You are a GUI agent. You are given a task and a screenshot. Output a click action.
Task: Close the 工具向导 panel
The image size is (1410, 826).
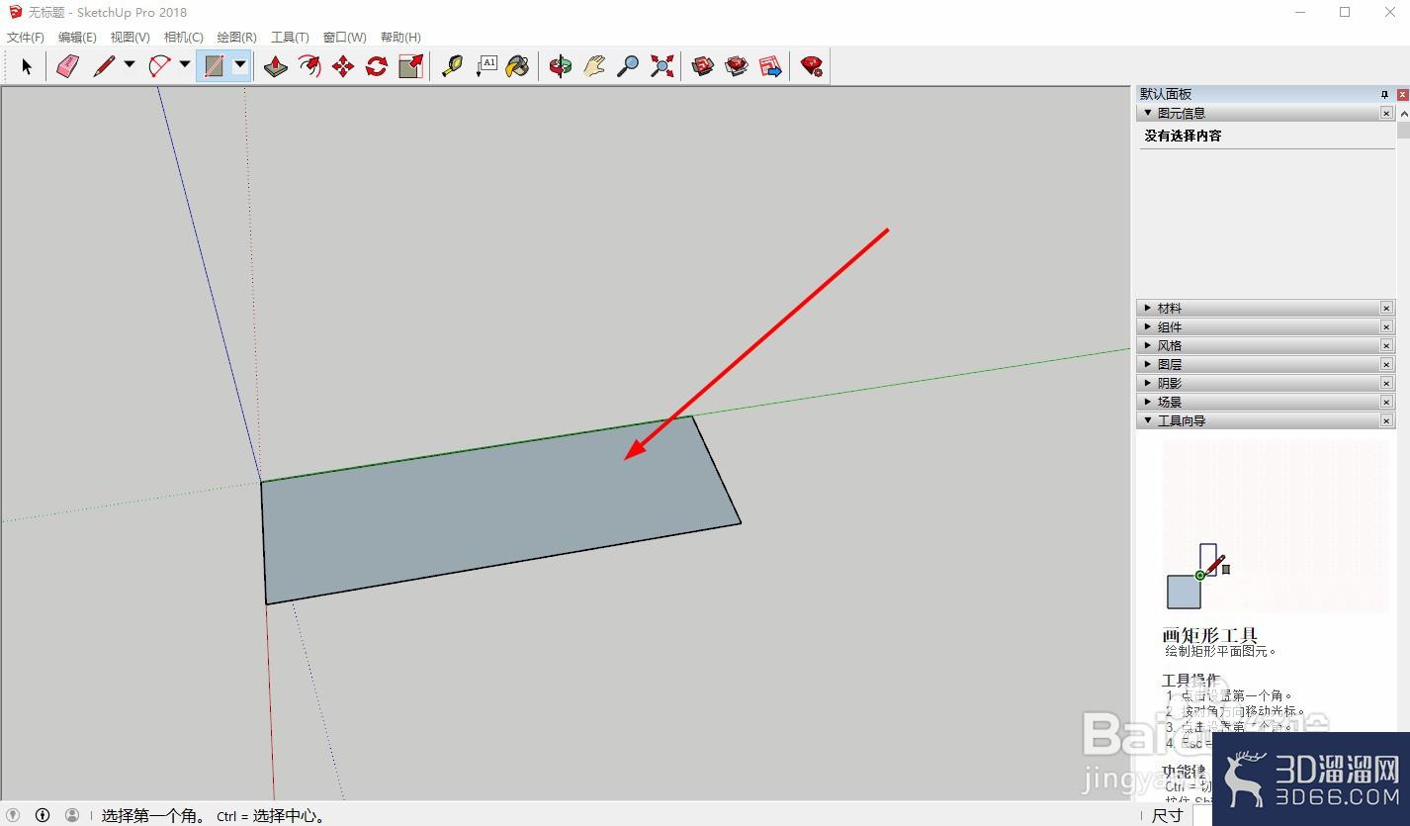[x=1386, y=420]
